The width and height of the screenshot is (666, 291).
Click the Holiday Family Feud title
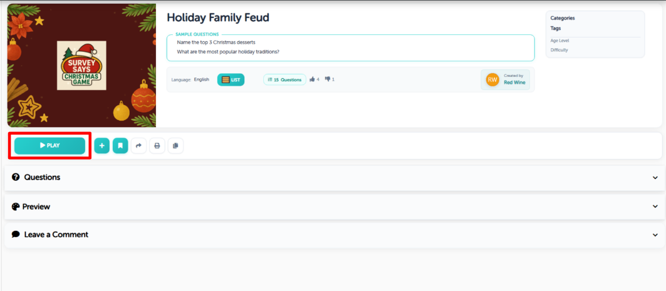click(218, 18)
